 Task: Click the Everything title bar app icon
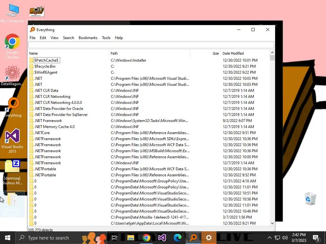(32, 30)
